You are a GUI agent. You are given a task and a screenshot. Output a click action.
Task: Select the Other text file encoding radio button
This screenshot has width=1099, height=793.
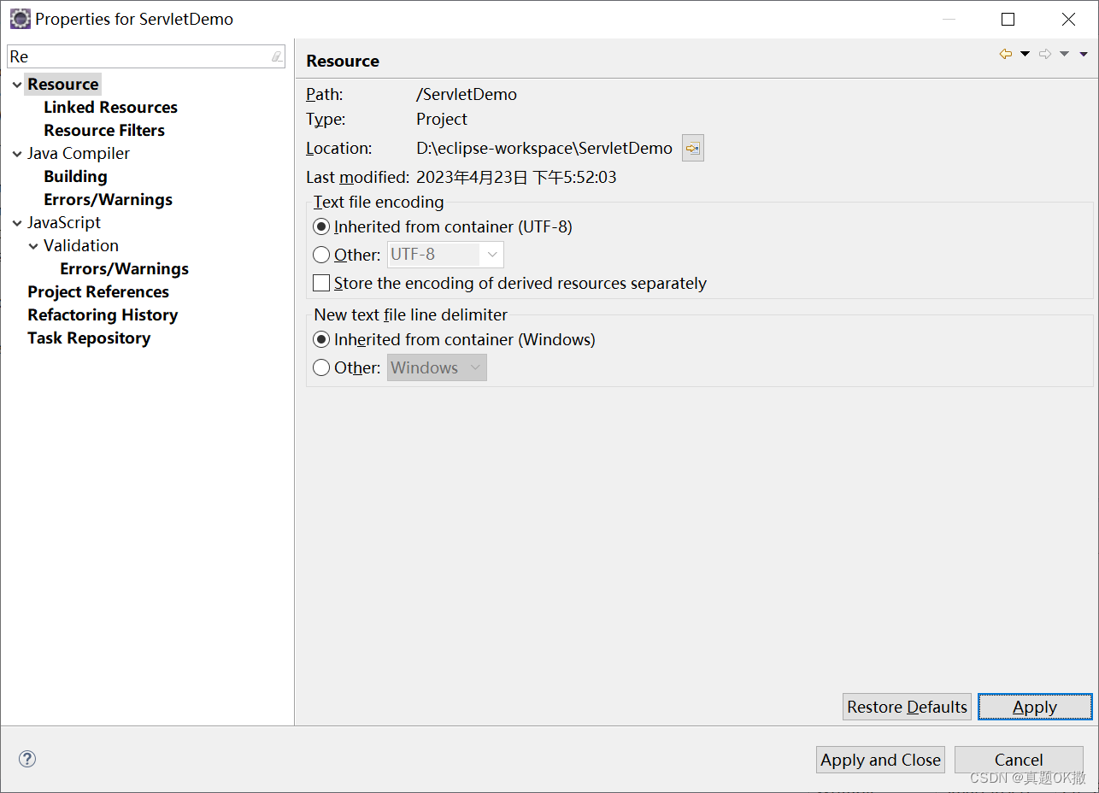321,255
